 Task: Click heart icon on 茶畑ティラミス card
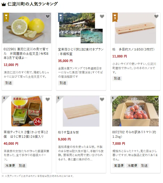point(48,99)
